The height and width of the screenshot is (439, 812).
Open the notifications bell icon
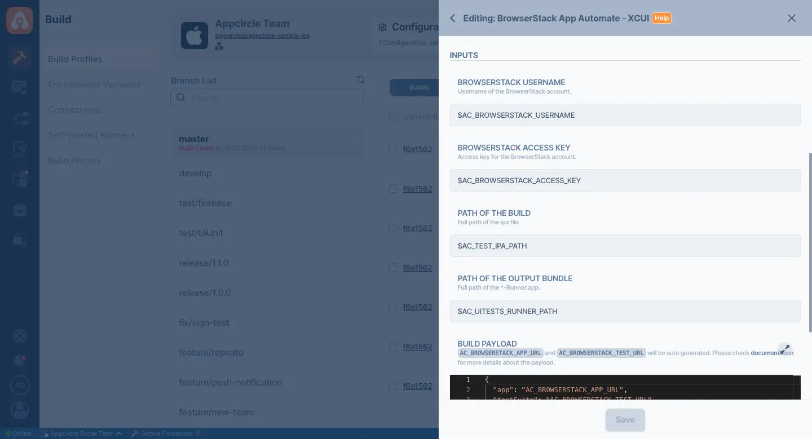20,361
